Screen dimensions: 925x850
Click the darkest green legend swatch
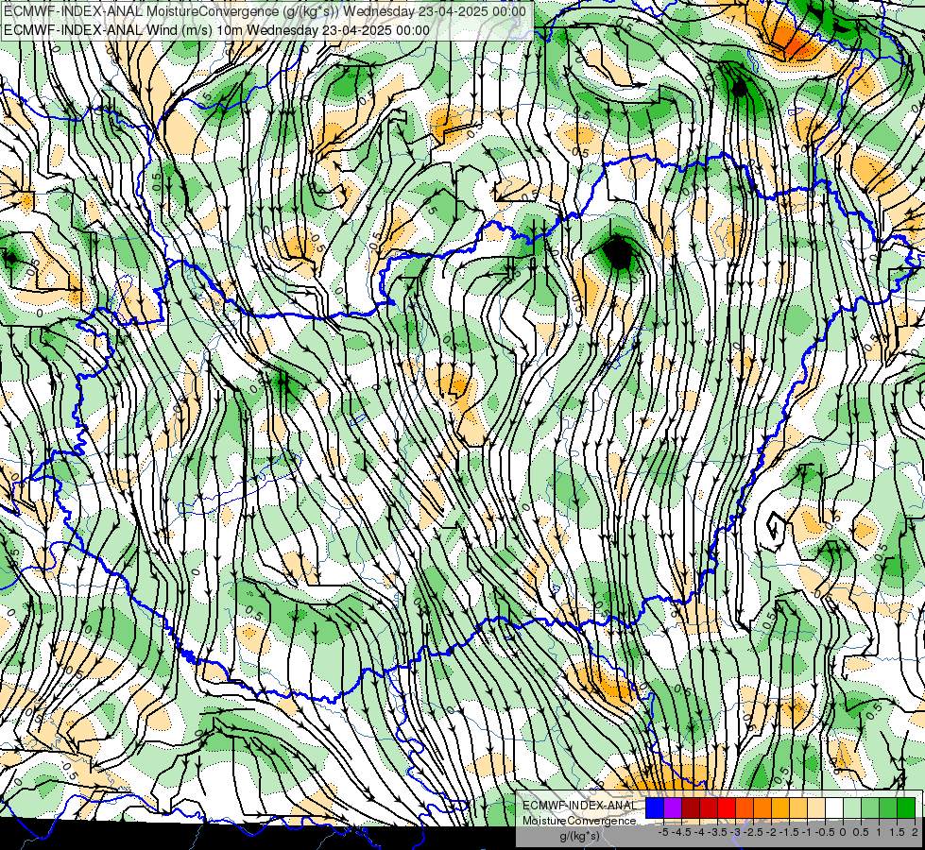click(x=906, y=807)
